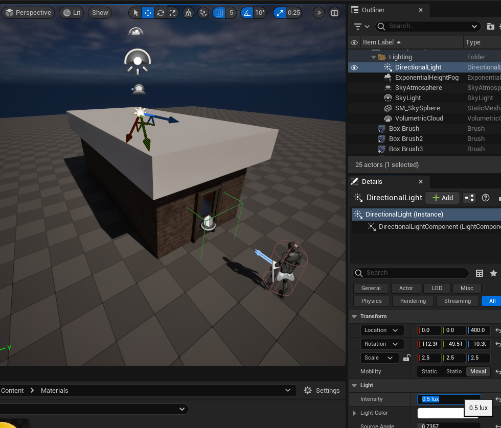Open Content Browser Settings
Screen dimensions: 501x428
[322, 391]
